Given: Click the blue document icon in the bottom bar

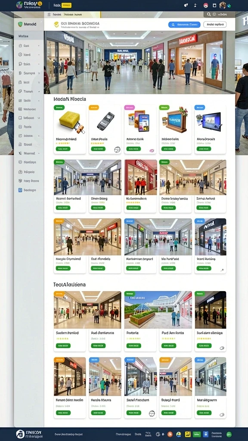Looking at the screenshot, I should click(x=205, y=434).
